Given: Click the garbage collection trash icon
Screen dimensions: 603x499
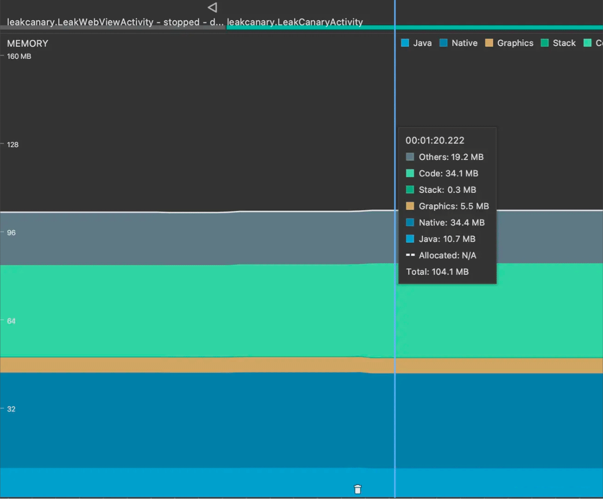Looking at the screenshot, I should pos(357,489).
